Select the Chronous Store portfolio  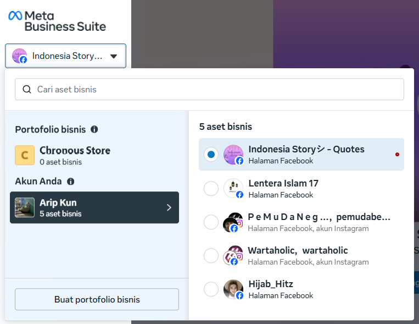click(94, 155)
